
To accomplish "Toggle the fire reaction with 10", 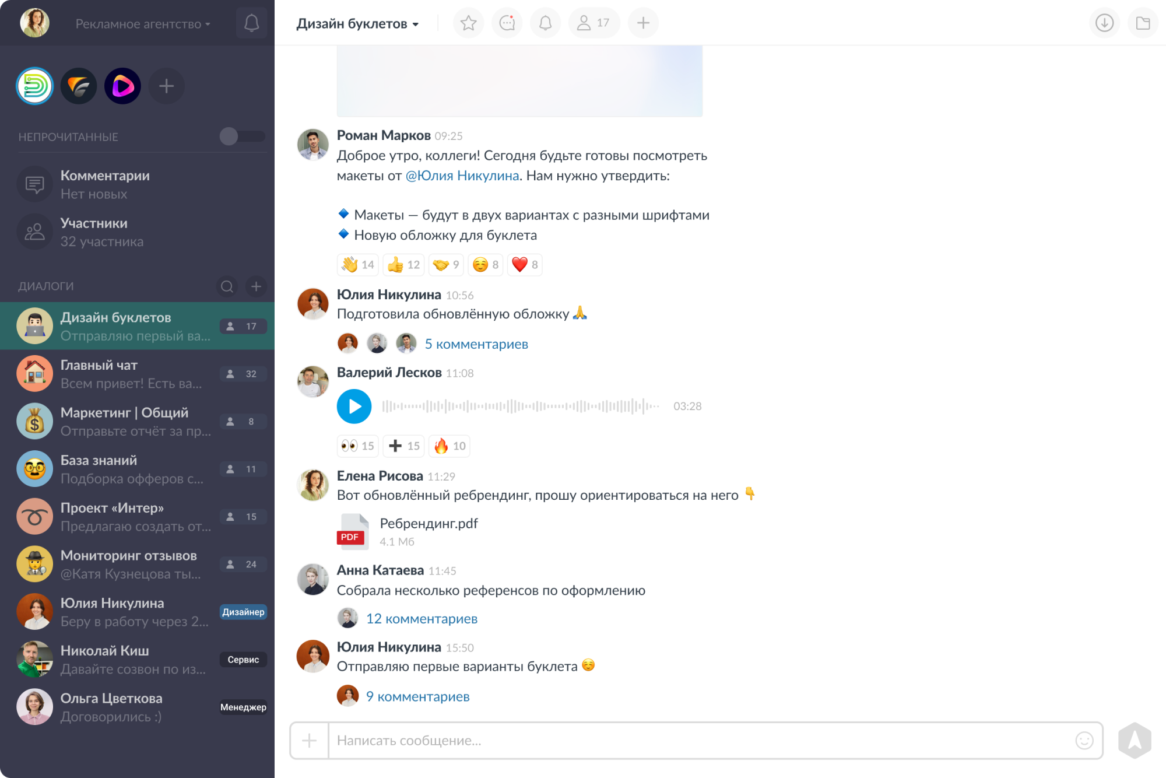I will 449,446.
